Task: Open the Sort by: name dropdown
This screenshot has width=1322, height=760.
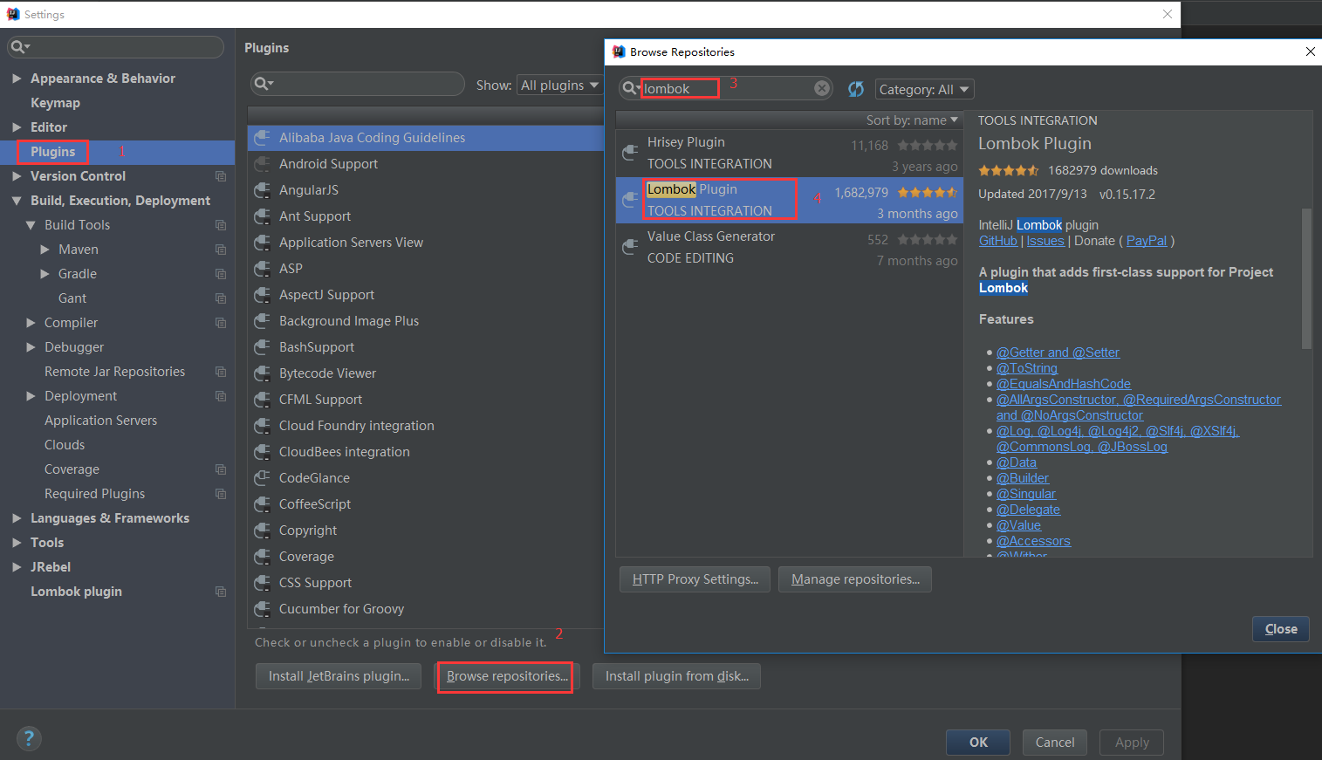Action: [912, 120]
